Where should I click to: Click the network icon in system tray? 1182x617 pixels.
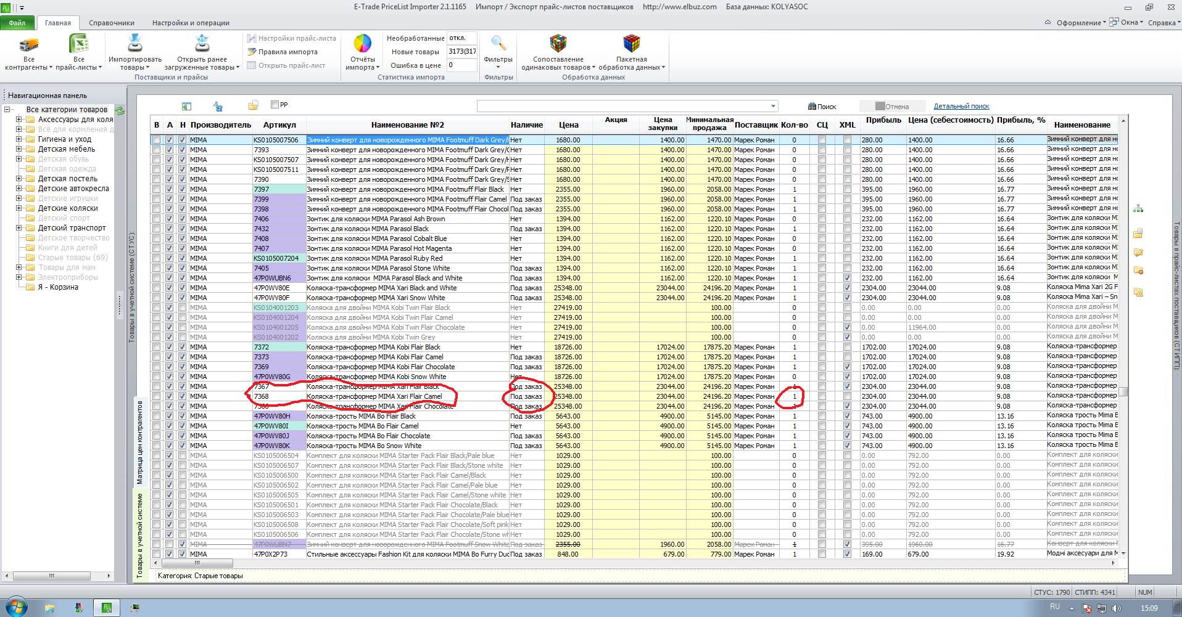1101,608
